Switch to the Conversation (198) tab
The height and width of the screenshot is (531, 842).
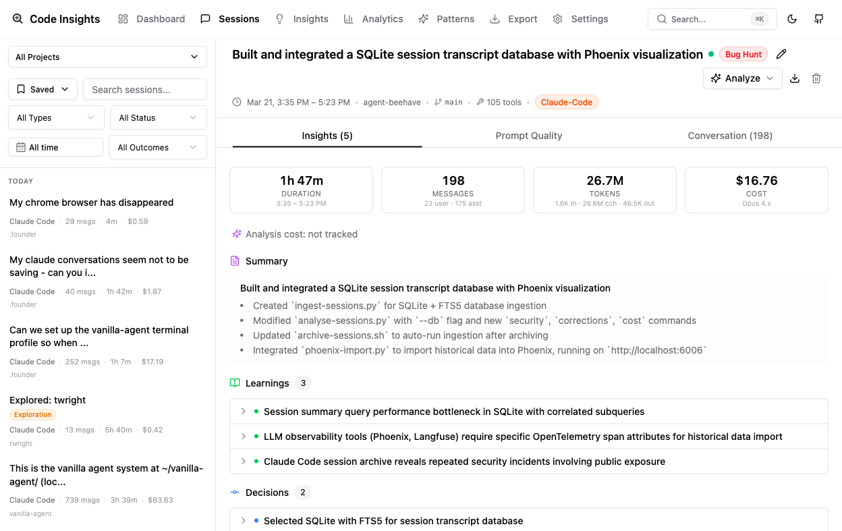click(x=730, y=136)
